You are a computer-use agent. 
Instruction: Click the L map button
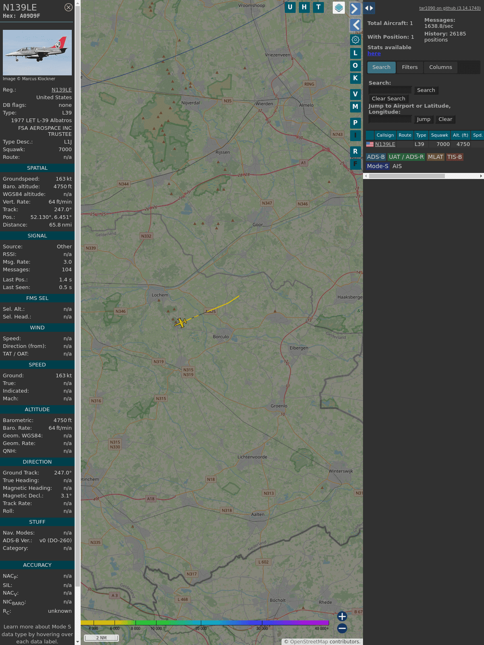pyautogui.click(x=355, y=53)
